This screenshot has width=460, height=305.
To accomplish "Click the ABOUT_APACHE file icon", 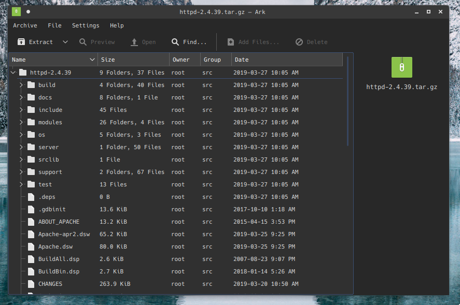I will tap(31, 222).
